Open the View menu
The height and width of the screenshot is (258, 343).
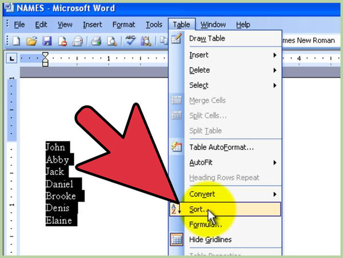[65, 25]
